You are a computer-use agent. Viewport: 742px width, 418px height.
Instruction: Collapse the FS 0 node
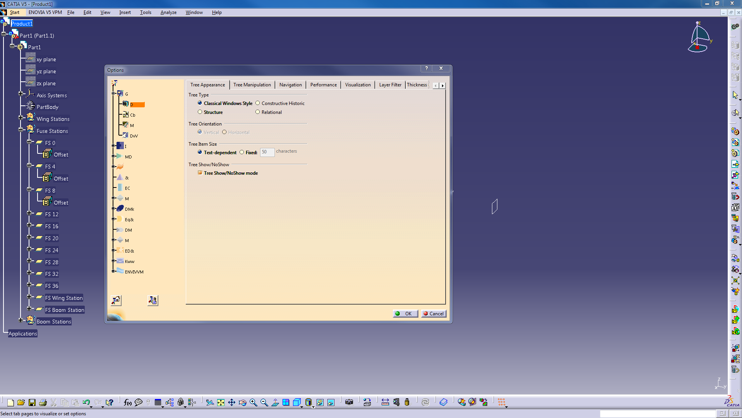point(29,141)
